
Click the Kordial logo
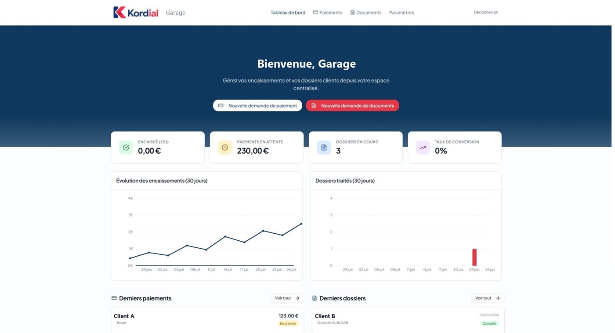(x=136, y=12)
